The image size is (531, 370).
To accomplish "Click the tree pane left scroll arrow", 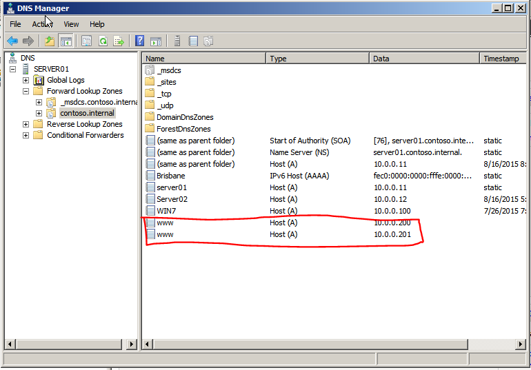I will [10, 345].
